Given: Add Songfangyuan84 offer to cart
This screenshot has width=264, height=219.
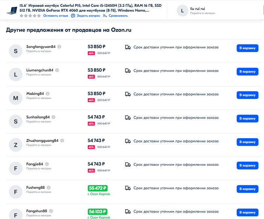Looking at the screenshot, I should pos(247,48).
